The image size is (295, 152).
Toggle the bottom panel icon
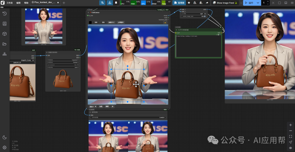pyautogui.click(x=286, y=3)
